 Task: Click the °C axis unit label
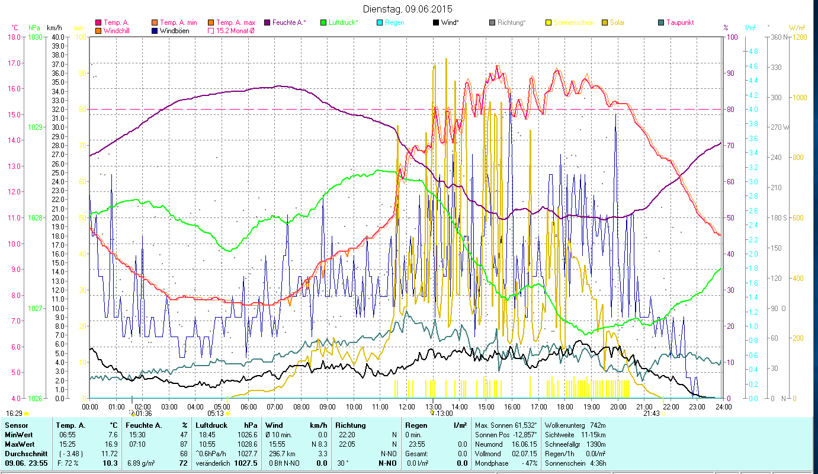15,28
